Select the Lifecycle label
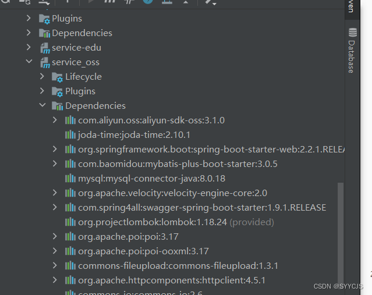Viewport: 372px width, 295px height. (83, 77)
